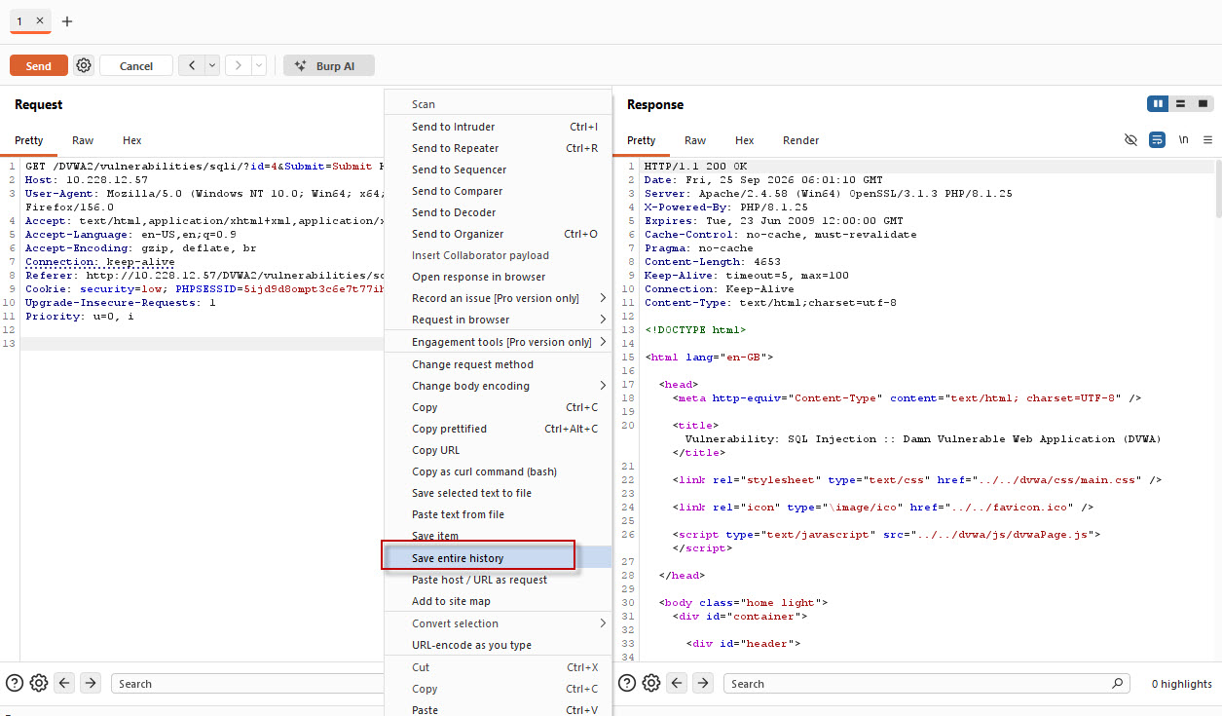Choose Paste text from file
The width and height of the screenshot is (1222, 716).
[x=499, y=514]
